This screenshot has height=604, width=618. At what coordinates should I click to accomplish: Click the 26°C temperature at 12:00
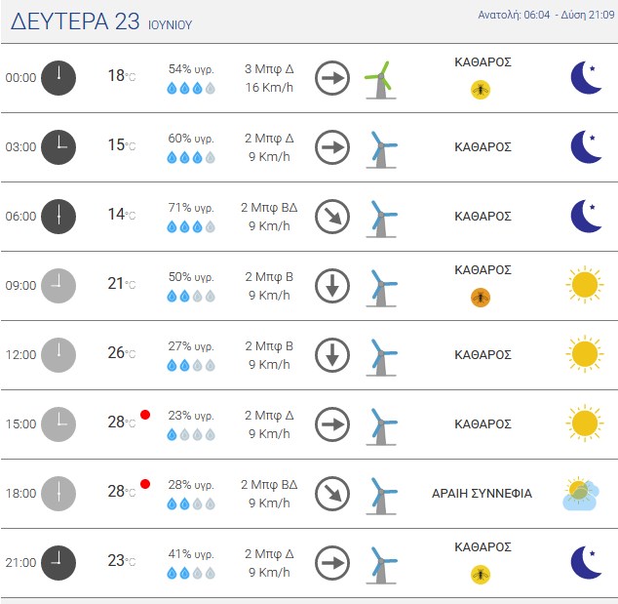[122, 353]
